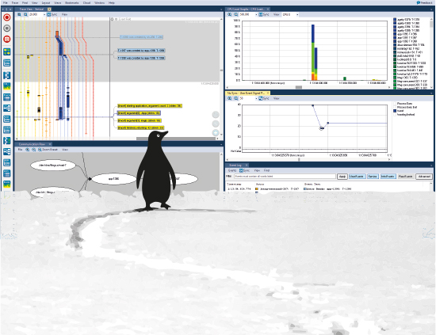Viewport: 436px width, 335px height.
Task: Open the File menu in the top menu bar
Action: (6, 2)
